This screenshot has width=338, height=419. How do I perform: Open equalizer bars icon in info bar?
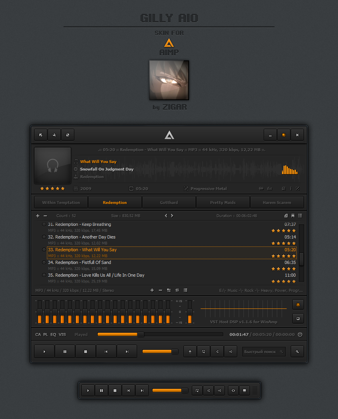pos(270,189)
